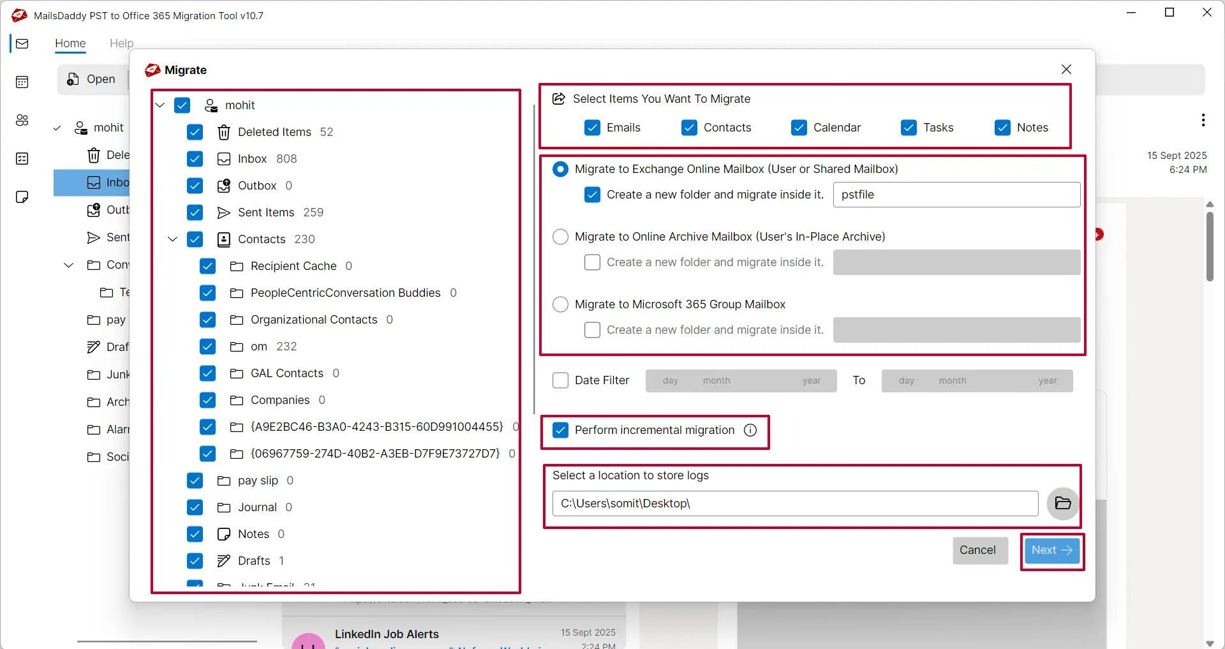Click the Drafts pencil icon in Migrate tree
Screen dimensions: 1225x649
point(224,561)
